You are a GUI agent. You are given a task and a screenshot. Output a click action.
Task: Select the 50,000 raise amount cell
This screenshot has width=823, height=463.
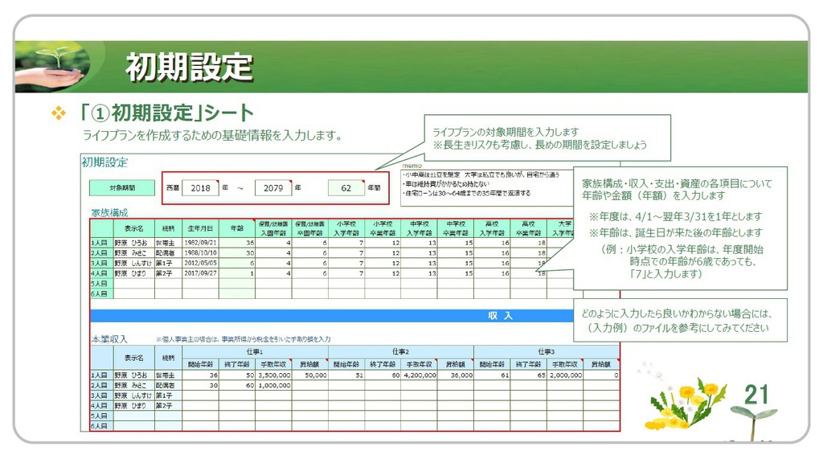(310, 375)
